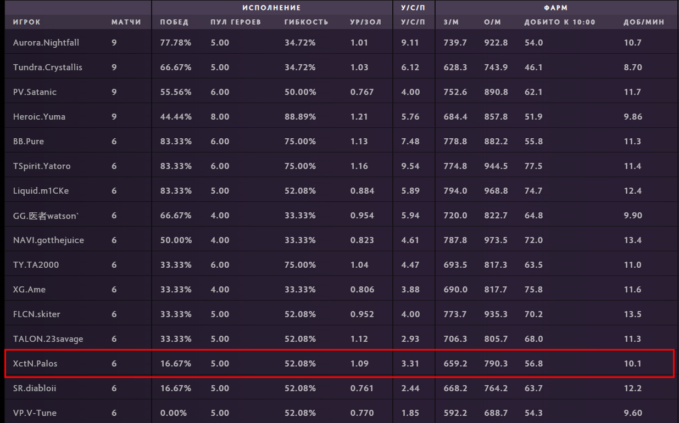Select player Liquid.m1CKe

click(41, 190)
